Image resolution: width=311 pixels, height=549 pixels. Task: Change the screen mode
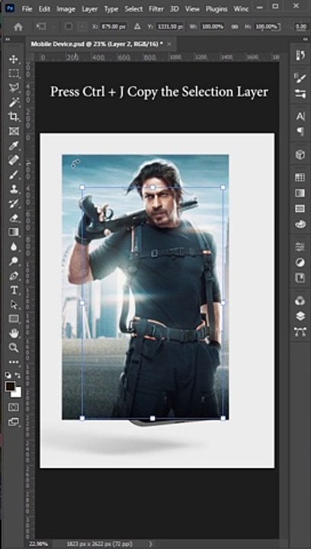tap(14, 422)
